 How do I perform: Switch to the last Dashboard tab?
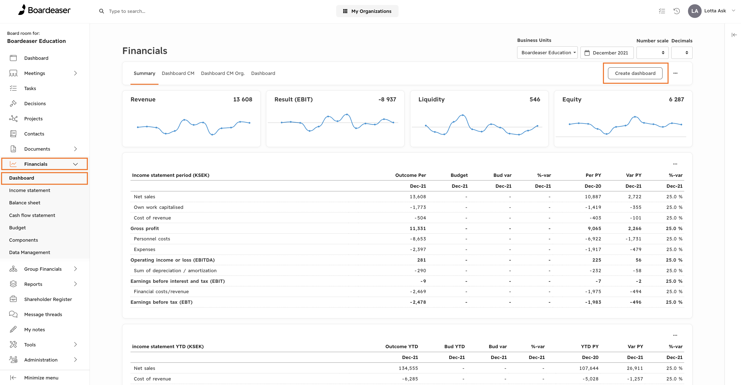(x=263, y=73)
